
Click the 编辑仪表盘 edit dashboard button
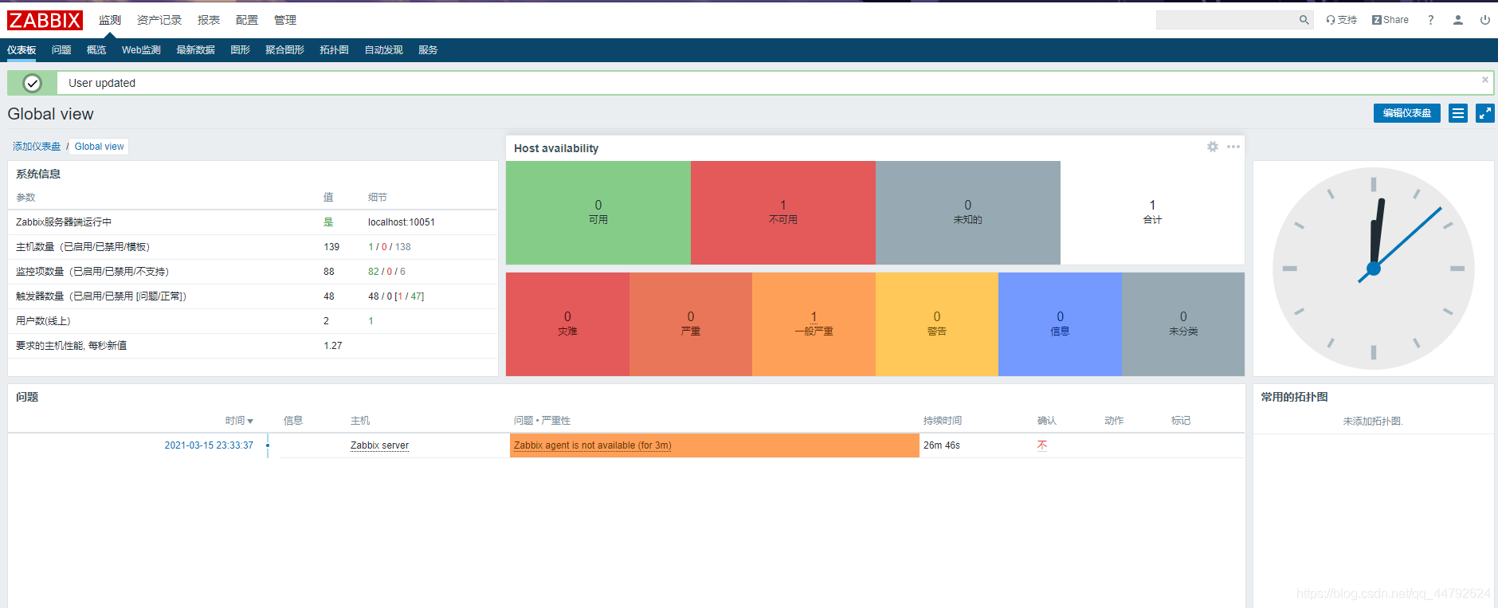coord(1407,113)
